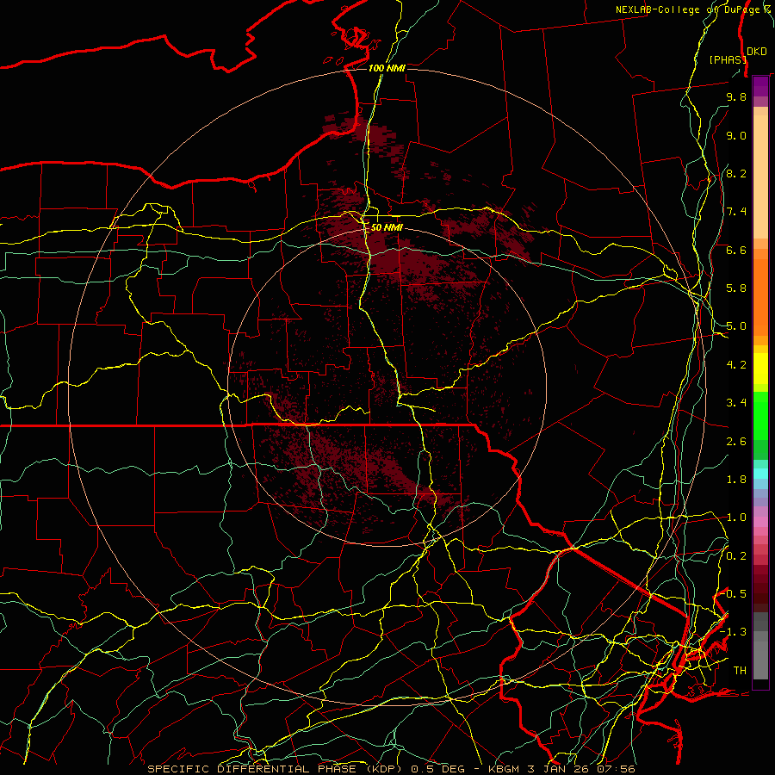Click the 7.4 scale value

click(736, 212)
